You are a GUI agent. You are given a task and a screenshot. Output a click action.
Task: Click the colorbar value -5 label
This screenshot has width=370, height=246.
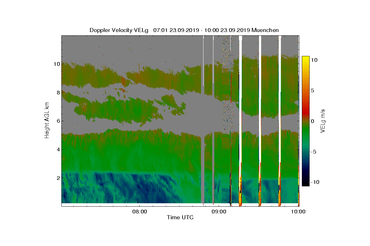[x=314, y=151]
